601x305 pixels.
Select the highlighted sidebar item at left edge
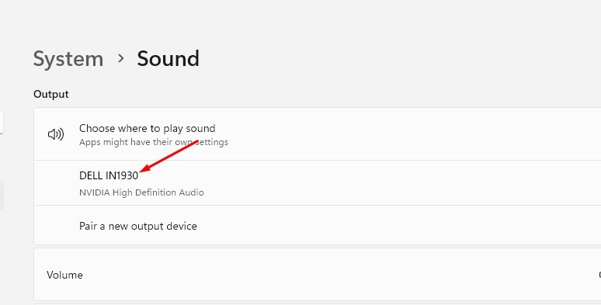coord(2,196)
